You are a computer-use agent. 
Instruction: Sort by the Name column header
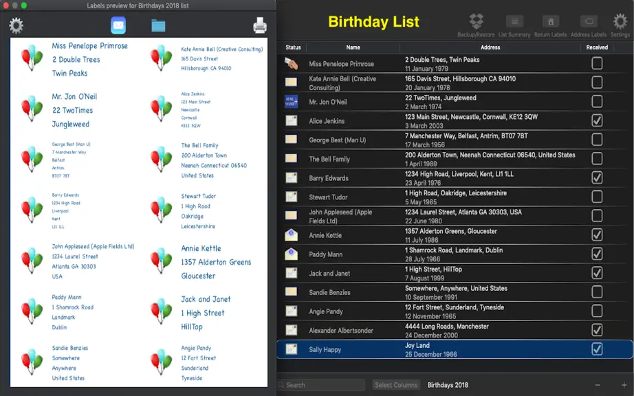[x=353, y=47]
